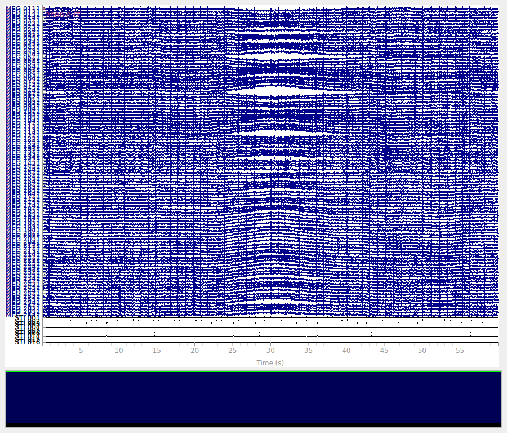Click the 55 second tick label
This screenshot has height=433, width=507.
point(460,351)
